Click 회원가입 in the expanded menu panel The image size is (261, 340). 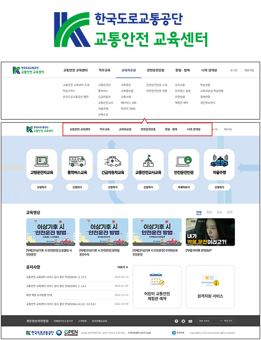pos(249,70)
